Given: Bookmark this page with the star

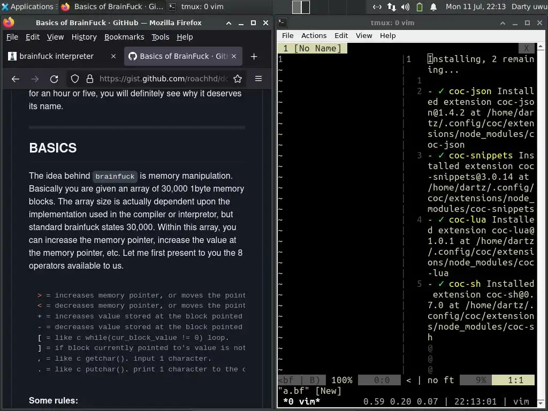Looking at the screenshot, I should pos(238,79).
